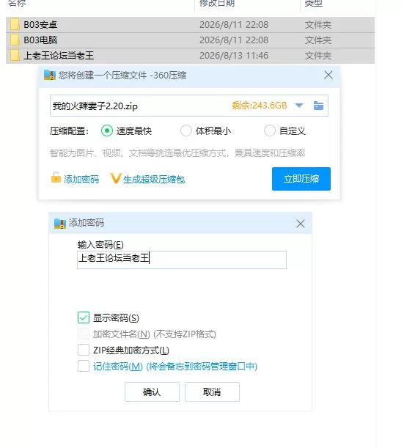Enable the ZIP经典加密方式(L) checkbox

tap(84, 350)
